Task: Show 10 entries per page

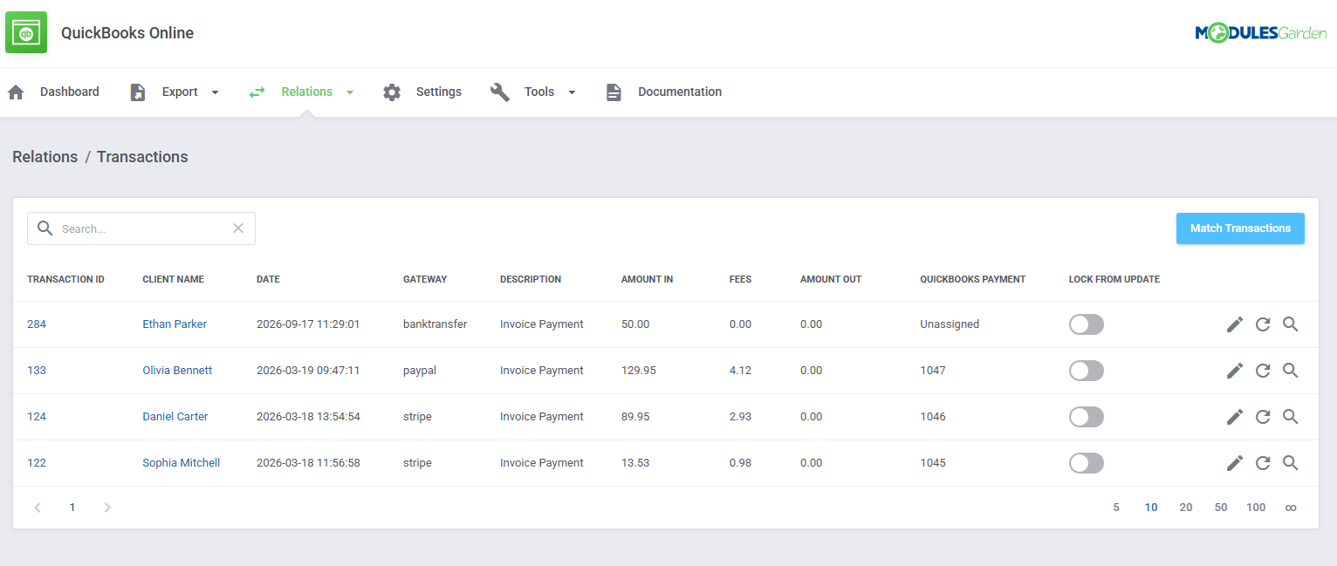Action: click(1151, 508)
